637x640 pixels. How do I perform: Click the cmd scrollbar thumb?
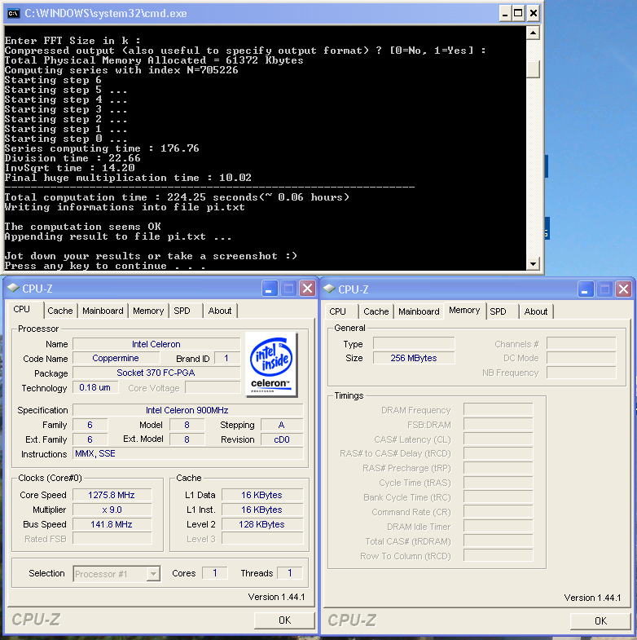[x=533, y=69]
